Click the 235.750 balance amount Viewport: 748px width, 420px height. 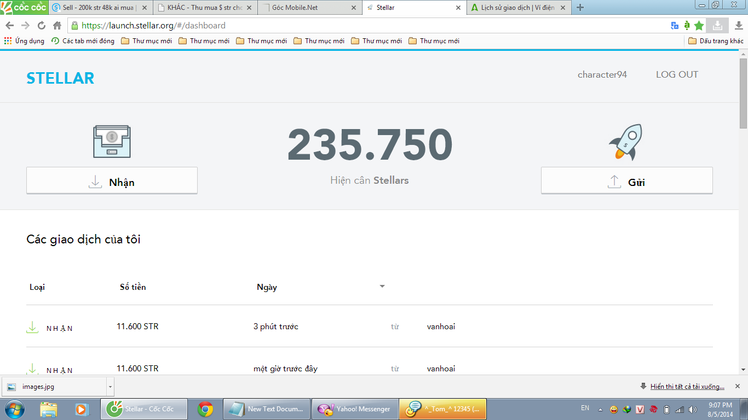[x=370, y=144]
